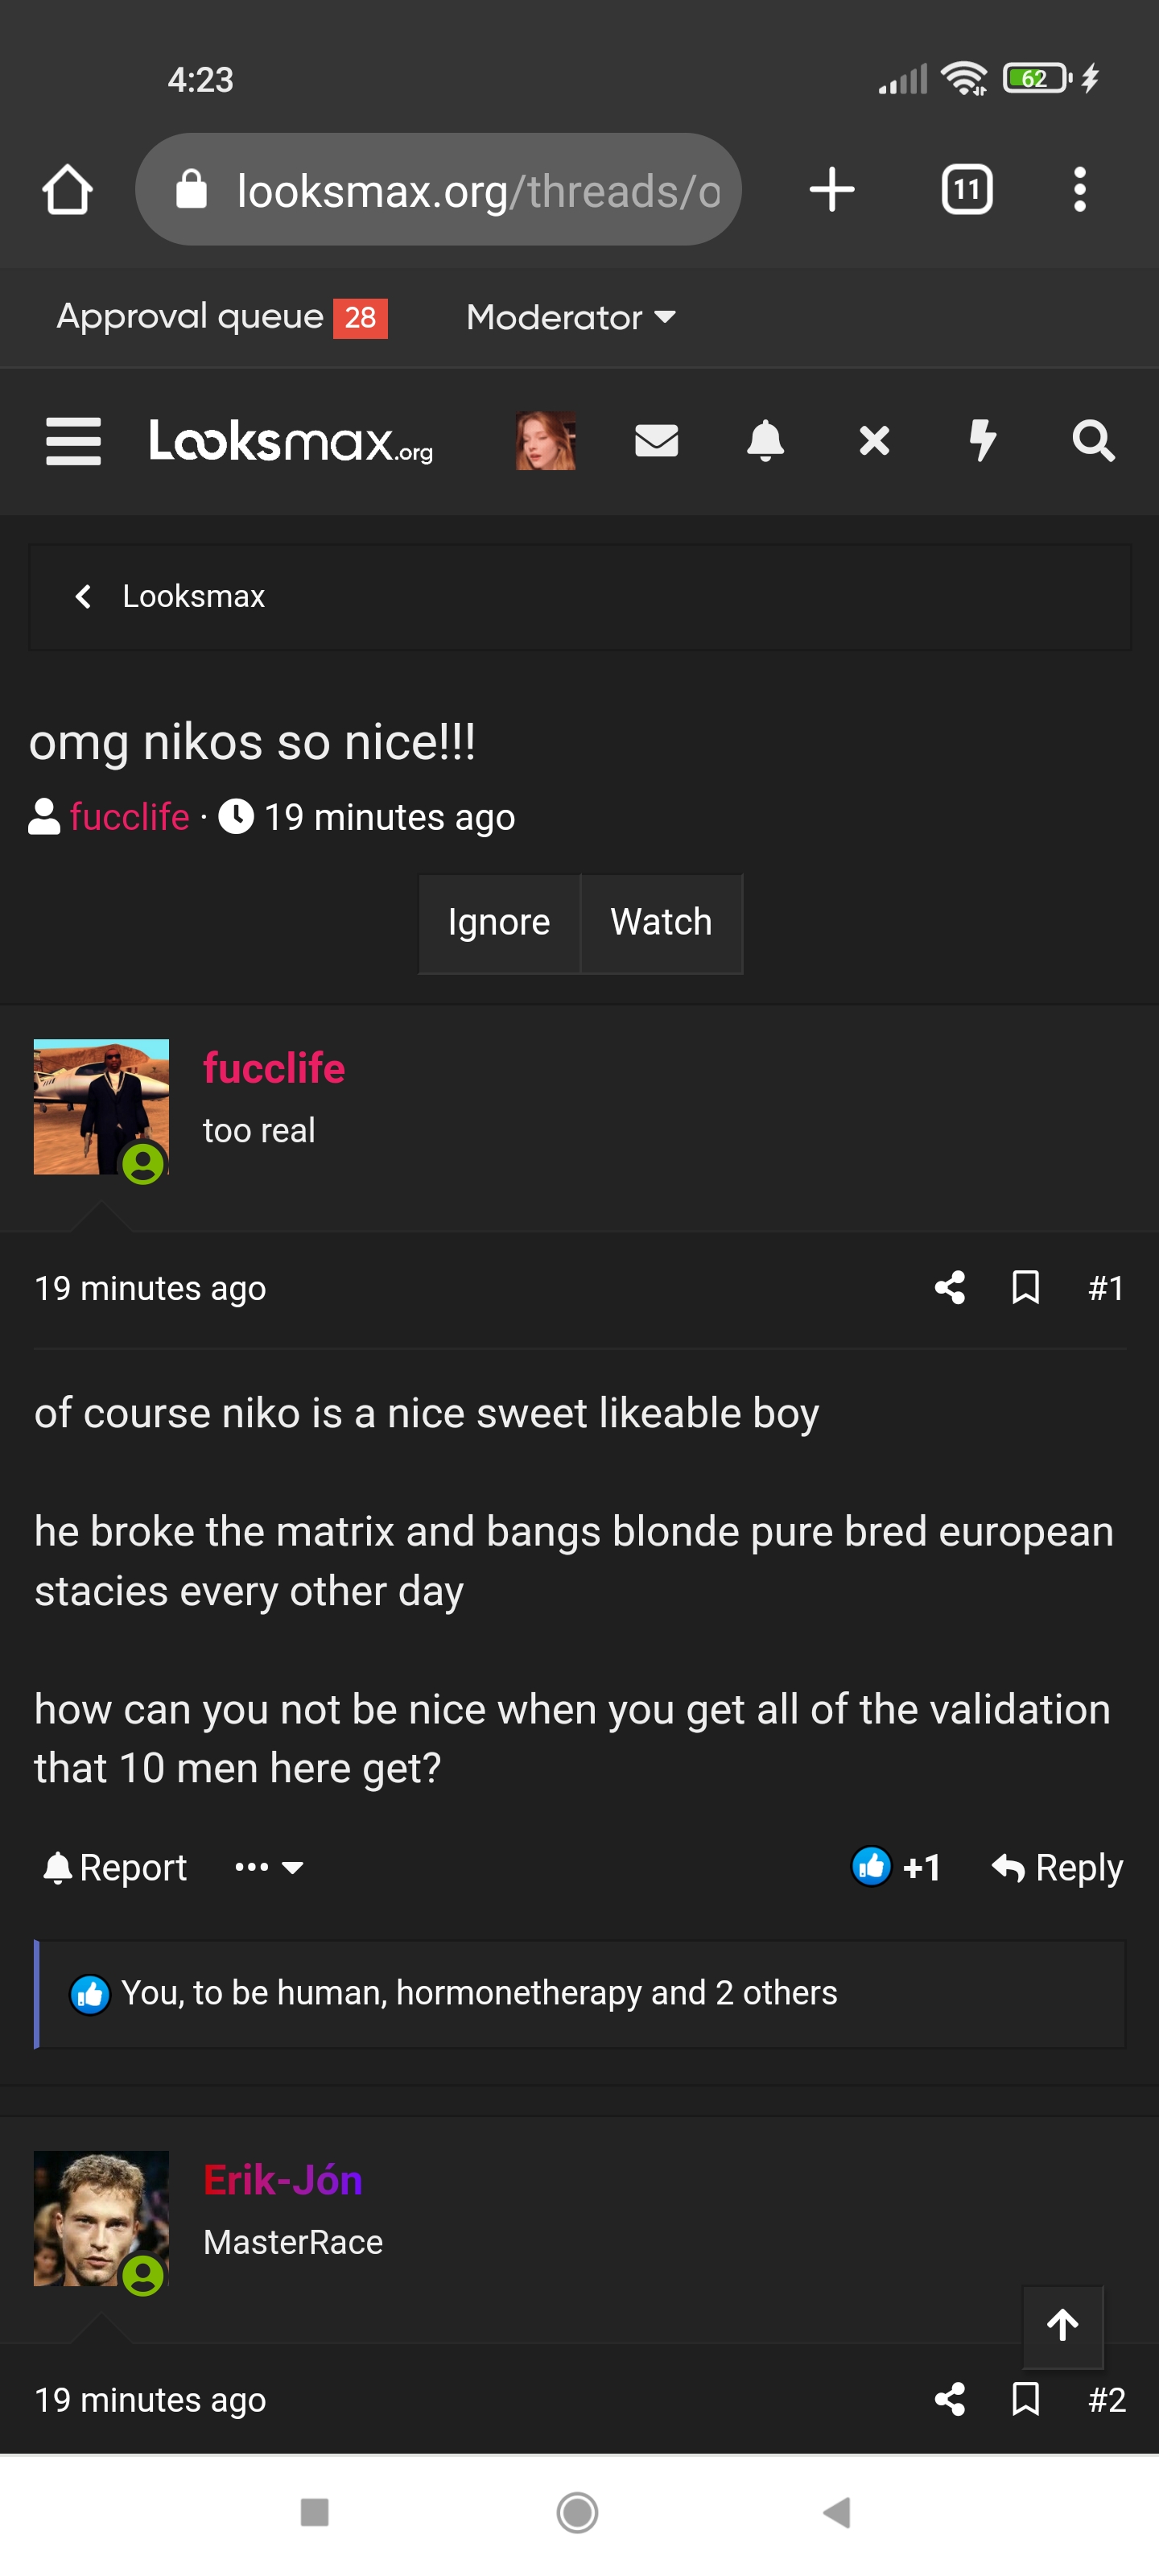Share post #1 via the share icon

click(949, 1288)
